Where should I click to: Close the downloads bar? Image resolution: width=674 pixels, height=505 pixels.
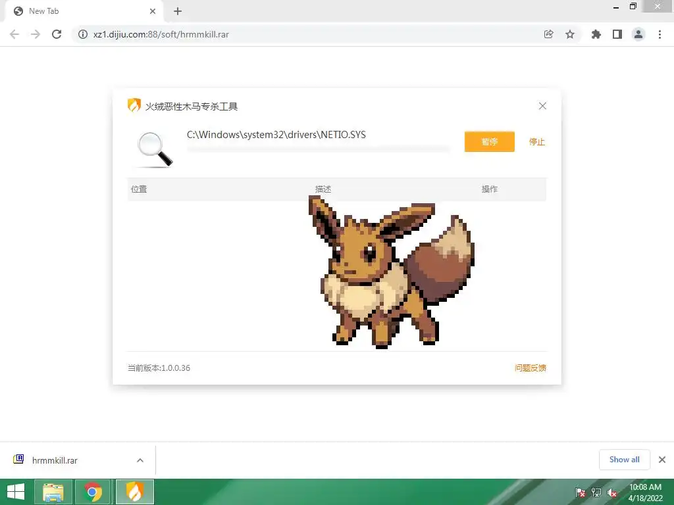click(662, 460)
